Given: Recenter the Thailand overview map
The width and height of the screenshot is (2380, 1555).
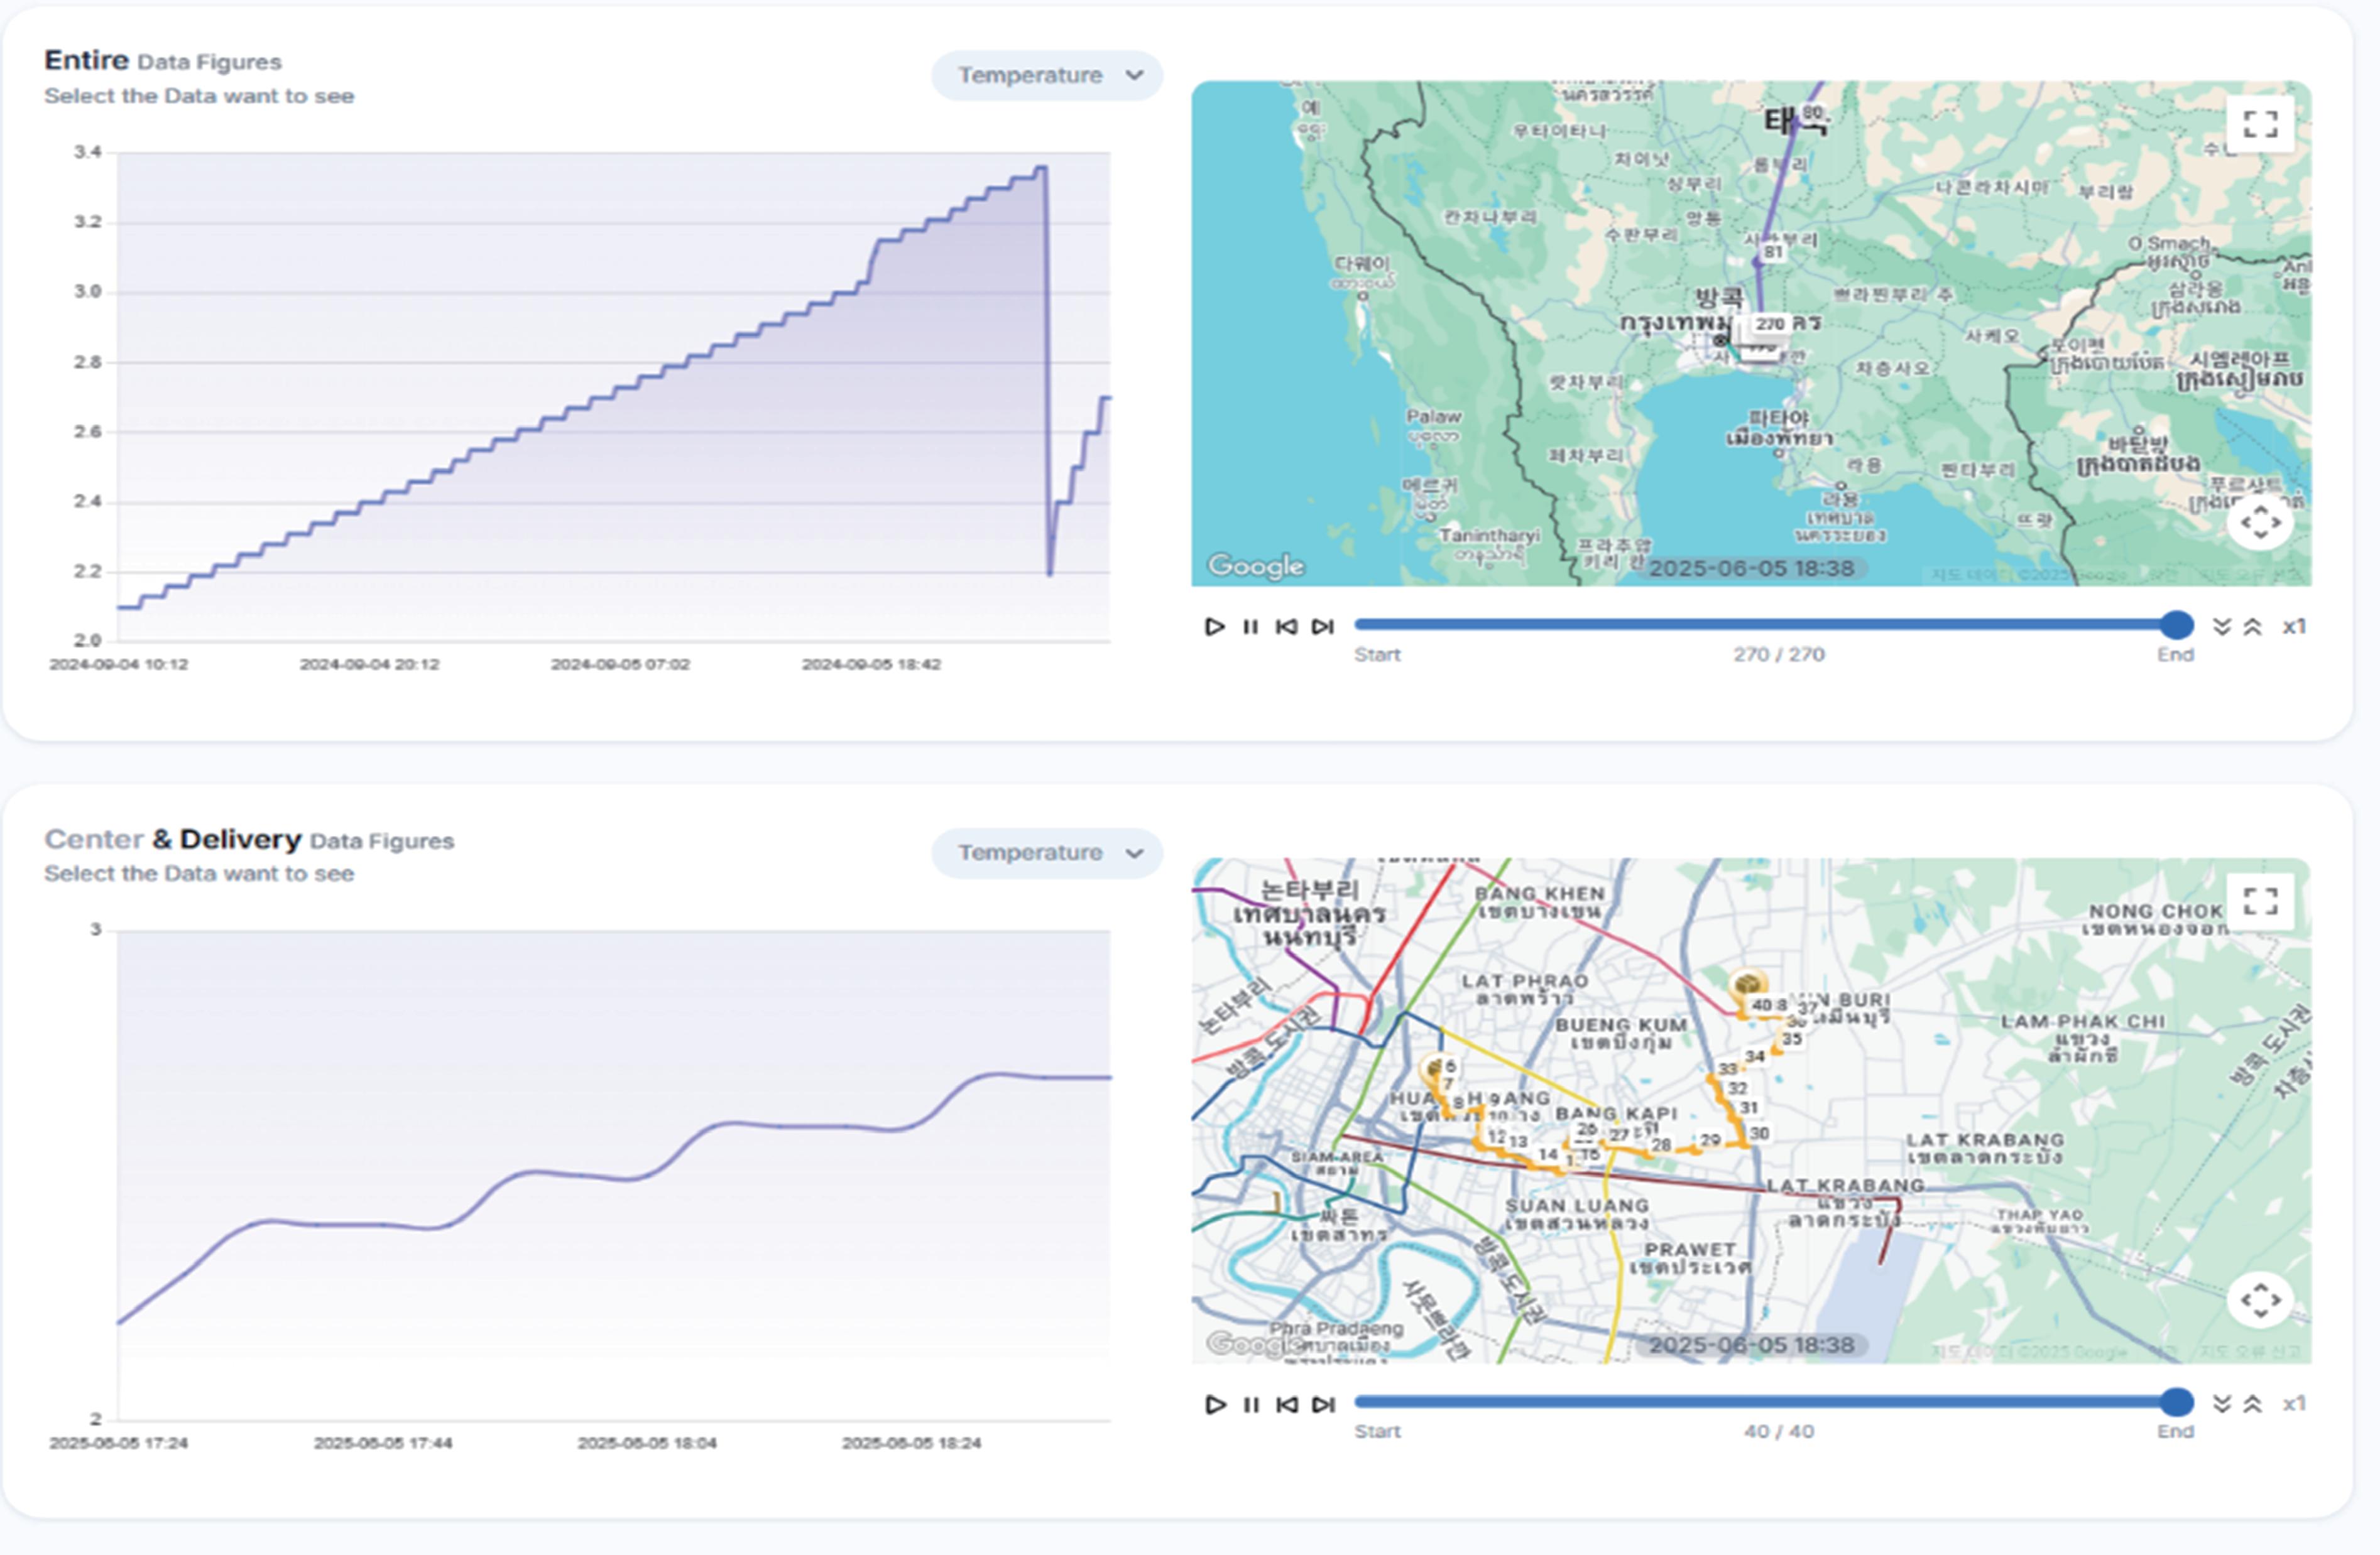Looking at the screenshot, I should [x=2260, y=522].
